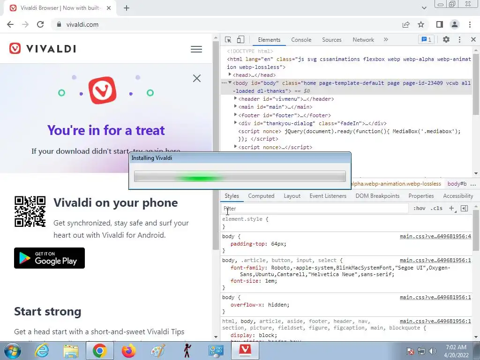Switch to the Network tab
This screenshot has height=360, width=480.
(363, 40)
